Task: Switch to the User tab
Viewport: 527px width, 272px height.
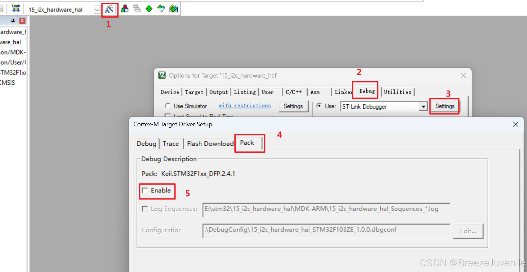Action: click(268, 92)
